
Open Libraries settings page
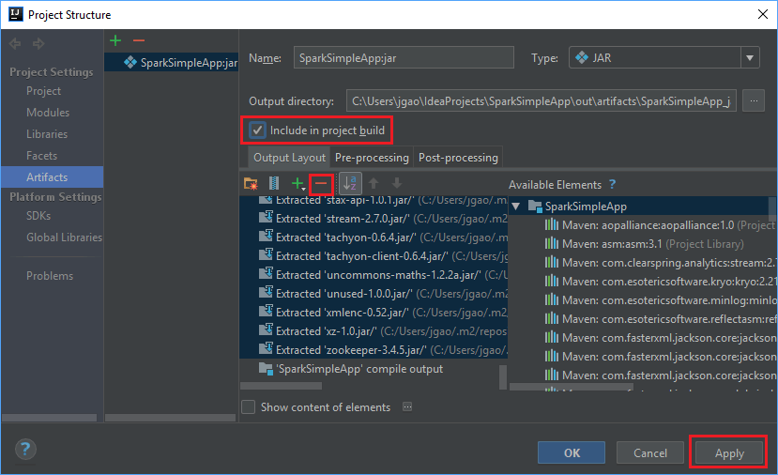(x=47, y=134)
